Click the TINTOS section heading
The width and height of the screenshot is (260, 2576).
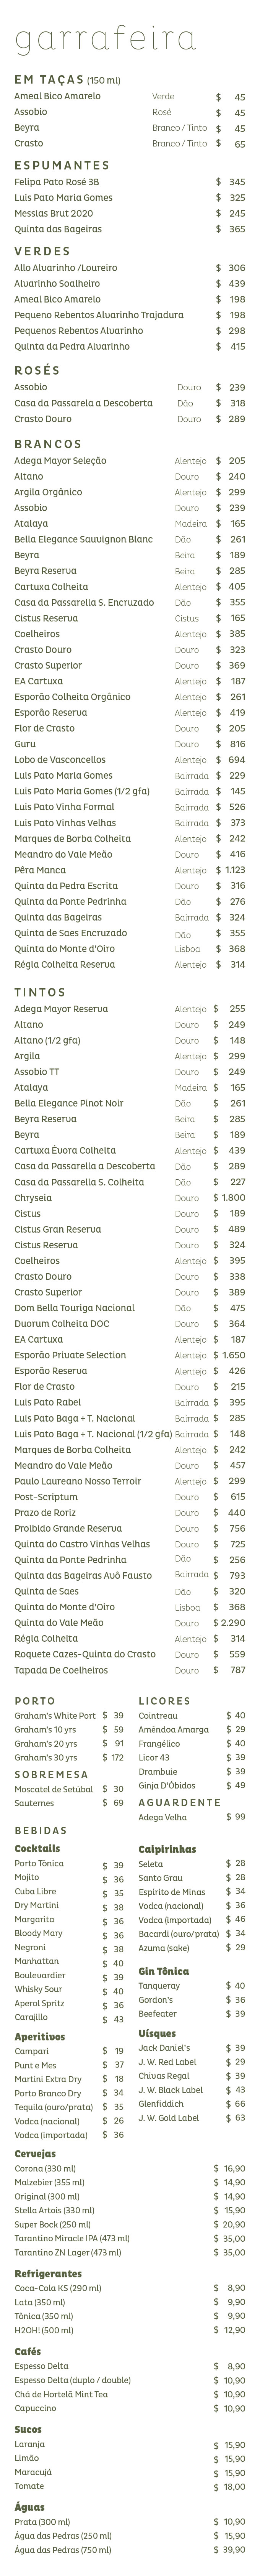41,992
